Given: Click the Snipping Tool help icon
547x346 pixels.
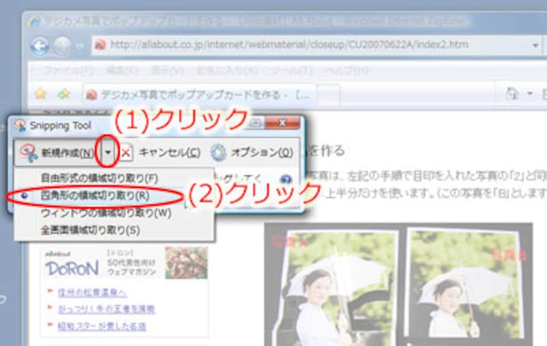Looking at the screenshot, I should [x=286, y=179].
